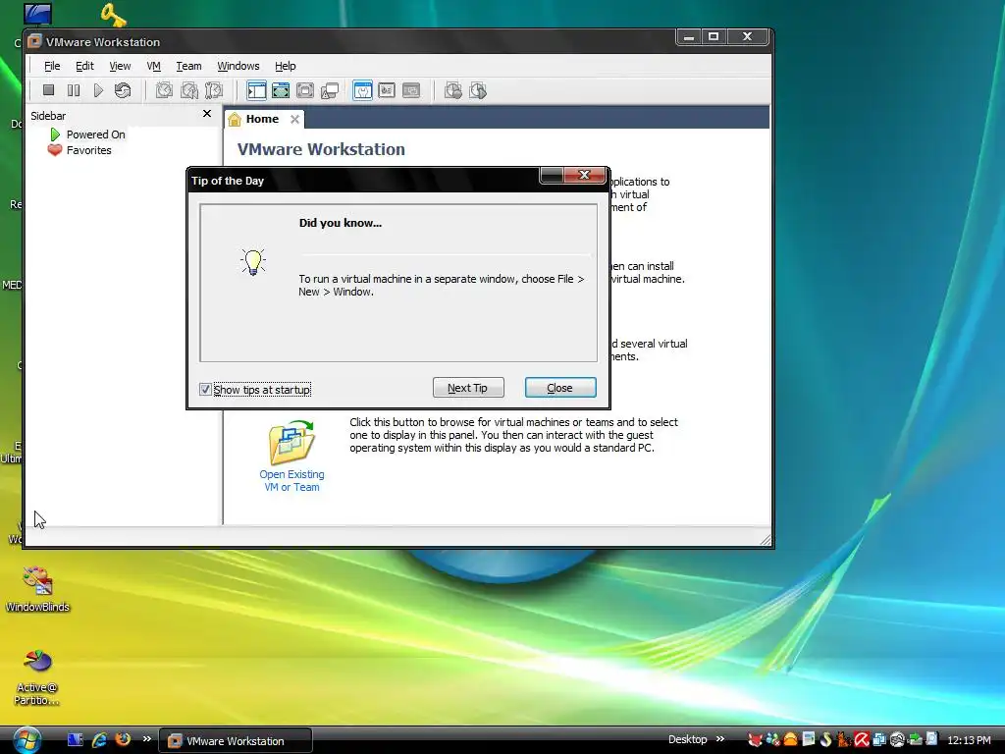Close the Sidebar panel with its X
The height and width of the screenshot is (754, 1005).
206,114
